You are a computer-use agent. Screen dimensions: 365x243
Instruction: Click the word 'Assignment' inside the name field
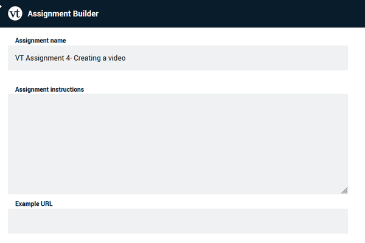coord(44,58)
